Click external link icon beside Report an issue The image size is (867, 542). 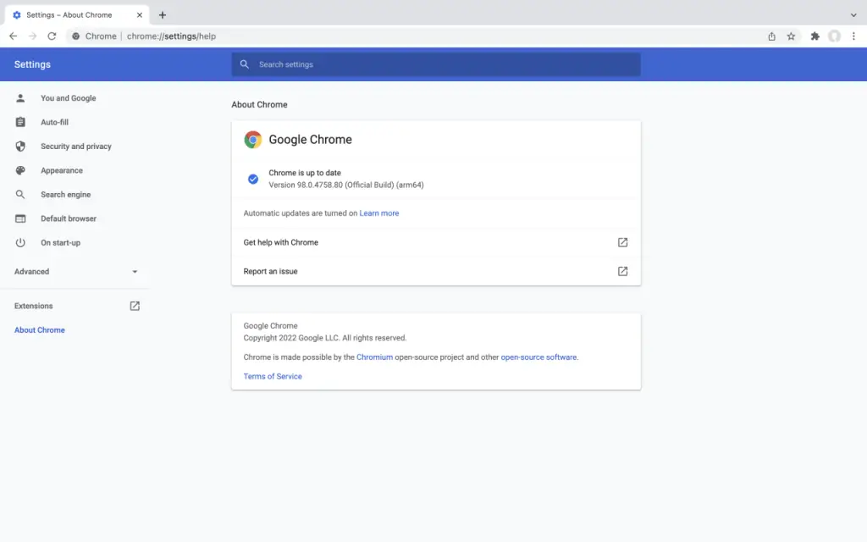pyautogui.click(x=622, y=271)
